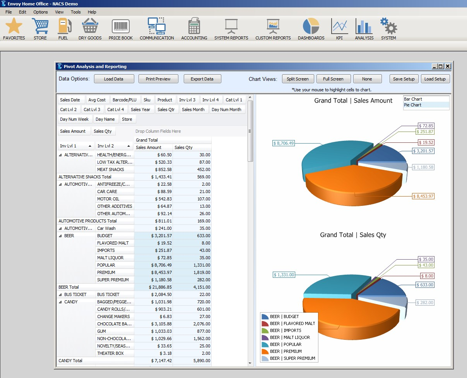Toggle the Split Screen chart view
The width and height of the screenshot is (467, 378).
(298, 79)
